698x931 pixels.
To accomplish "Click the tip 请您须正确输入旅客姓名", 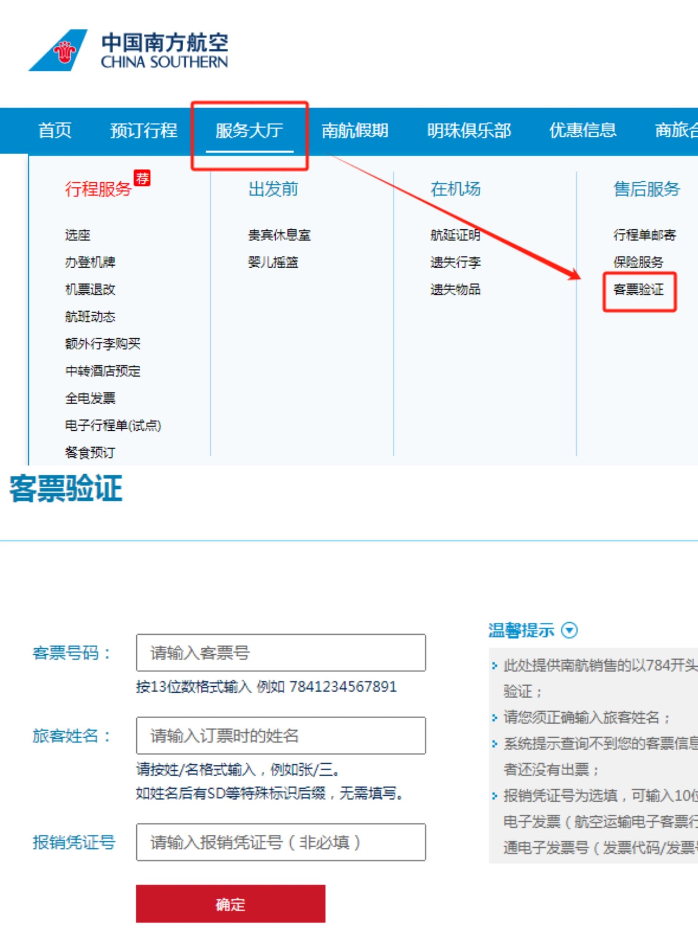I will point(587,717).
